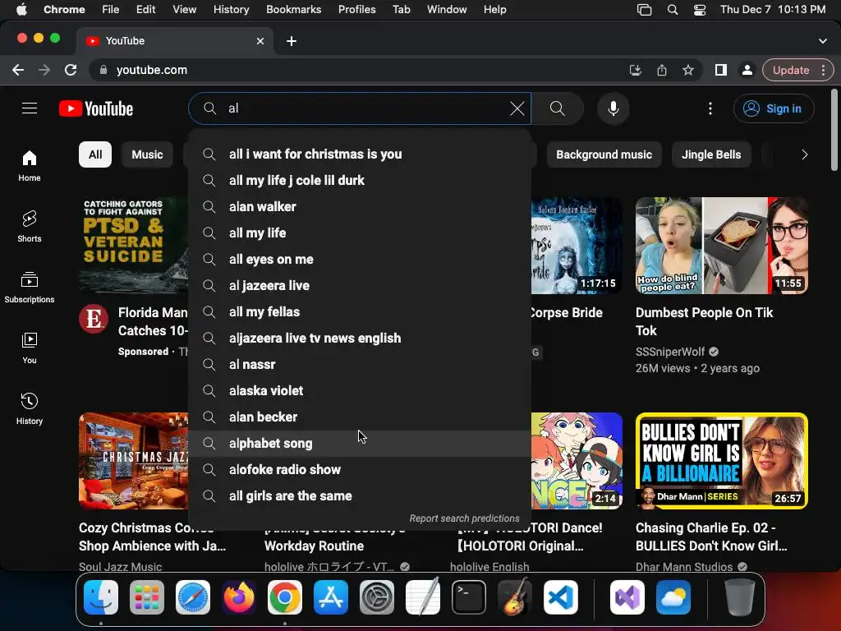Open the You section in sidebar

pos(30,348)
